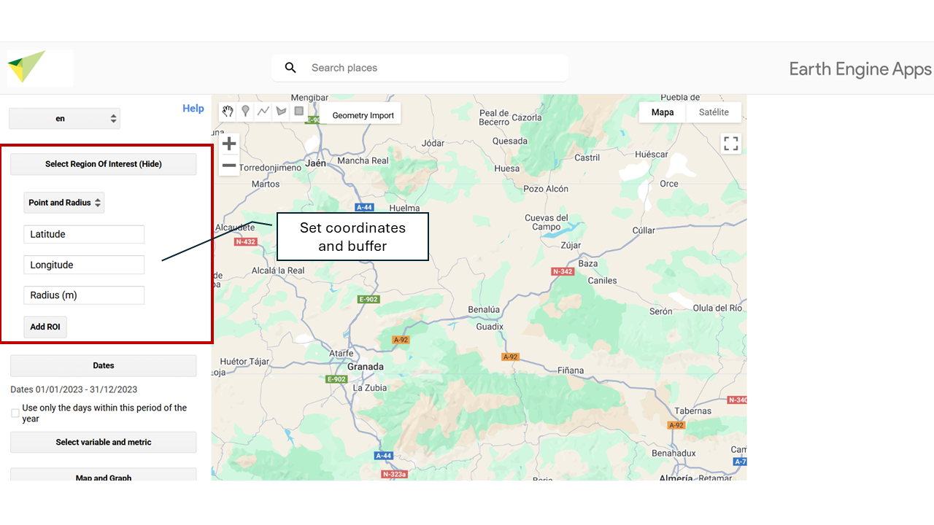The width and height of the screenshot is (934, 525).
Task: Zoom in on the map
Action: point(229,144)
